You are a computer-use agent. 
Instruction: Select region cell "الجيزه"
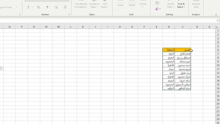coord(169,54)
